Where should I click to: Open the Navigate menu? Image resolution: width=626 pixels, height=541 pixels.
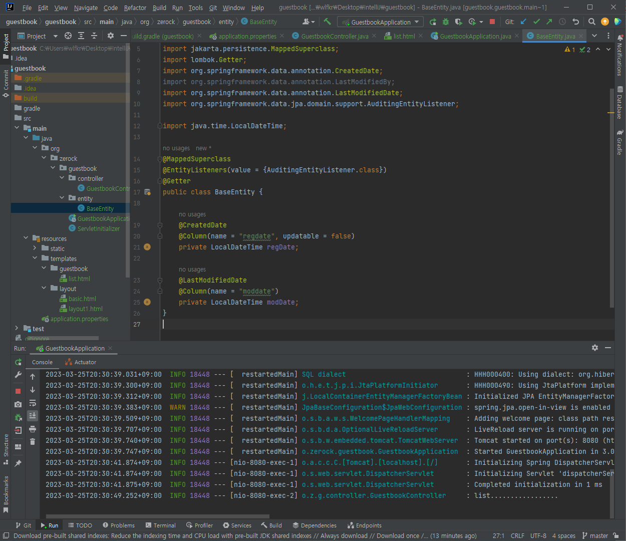86,8
